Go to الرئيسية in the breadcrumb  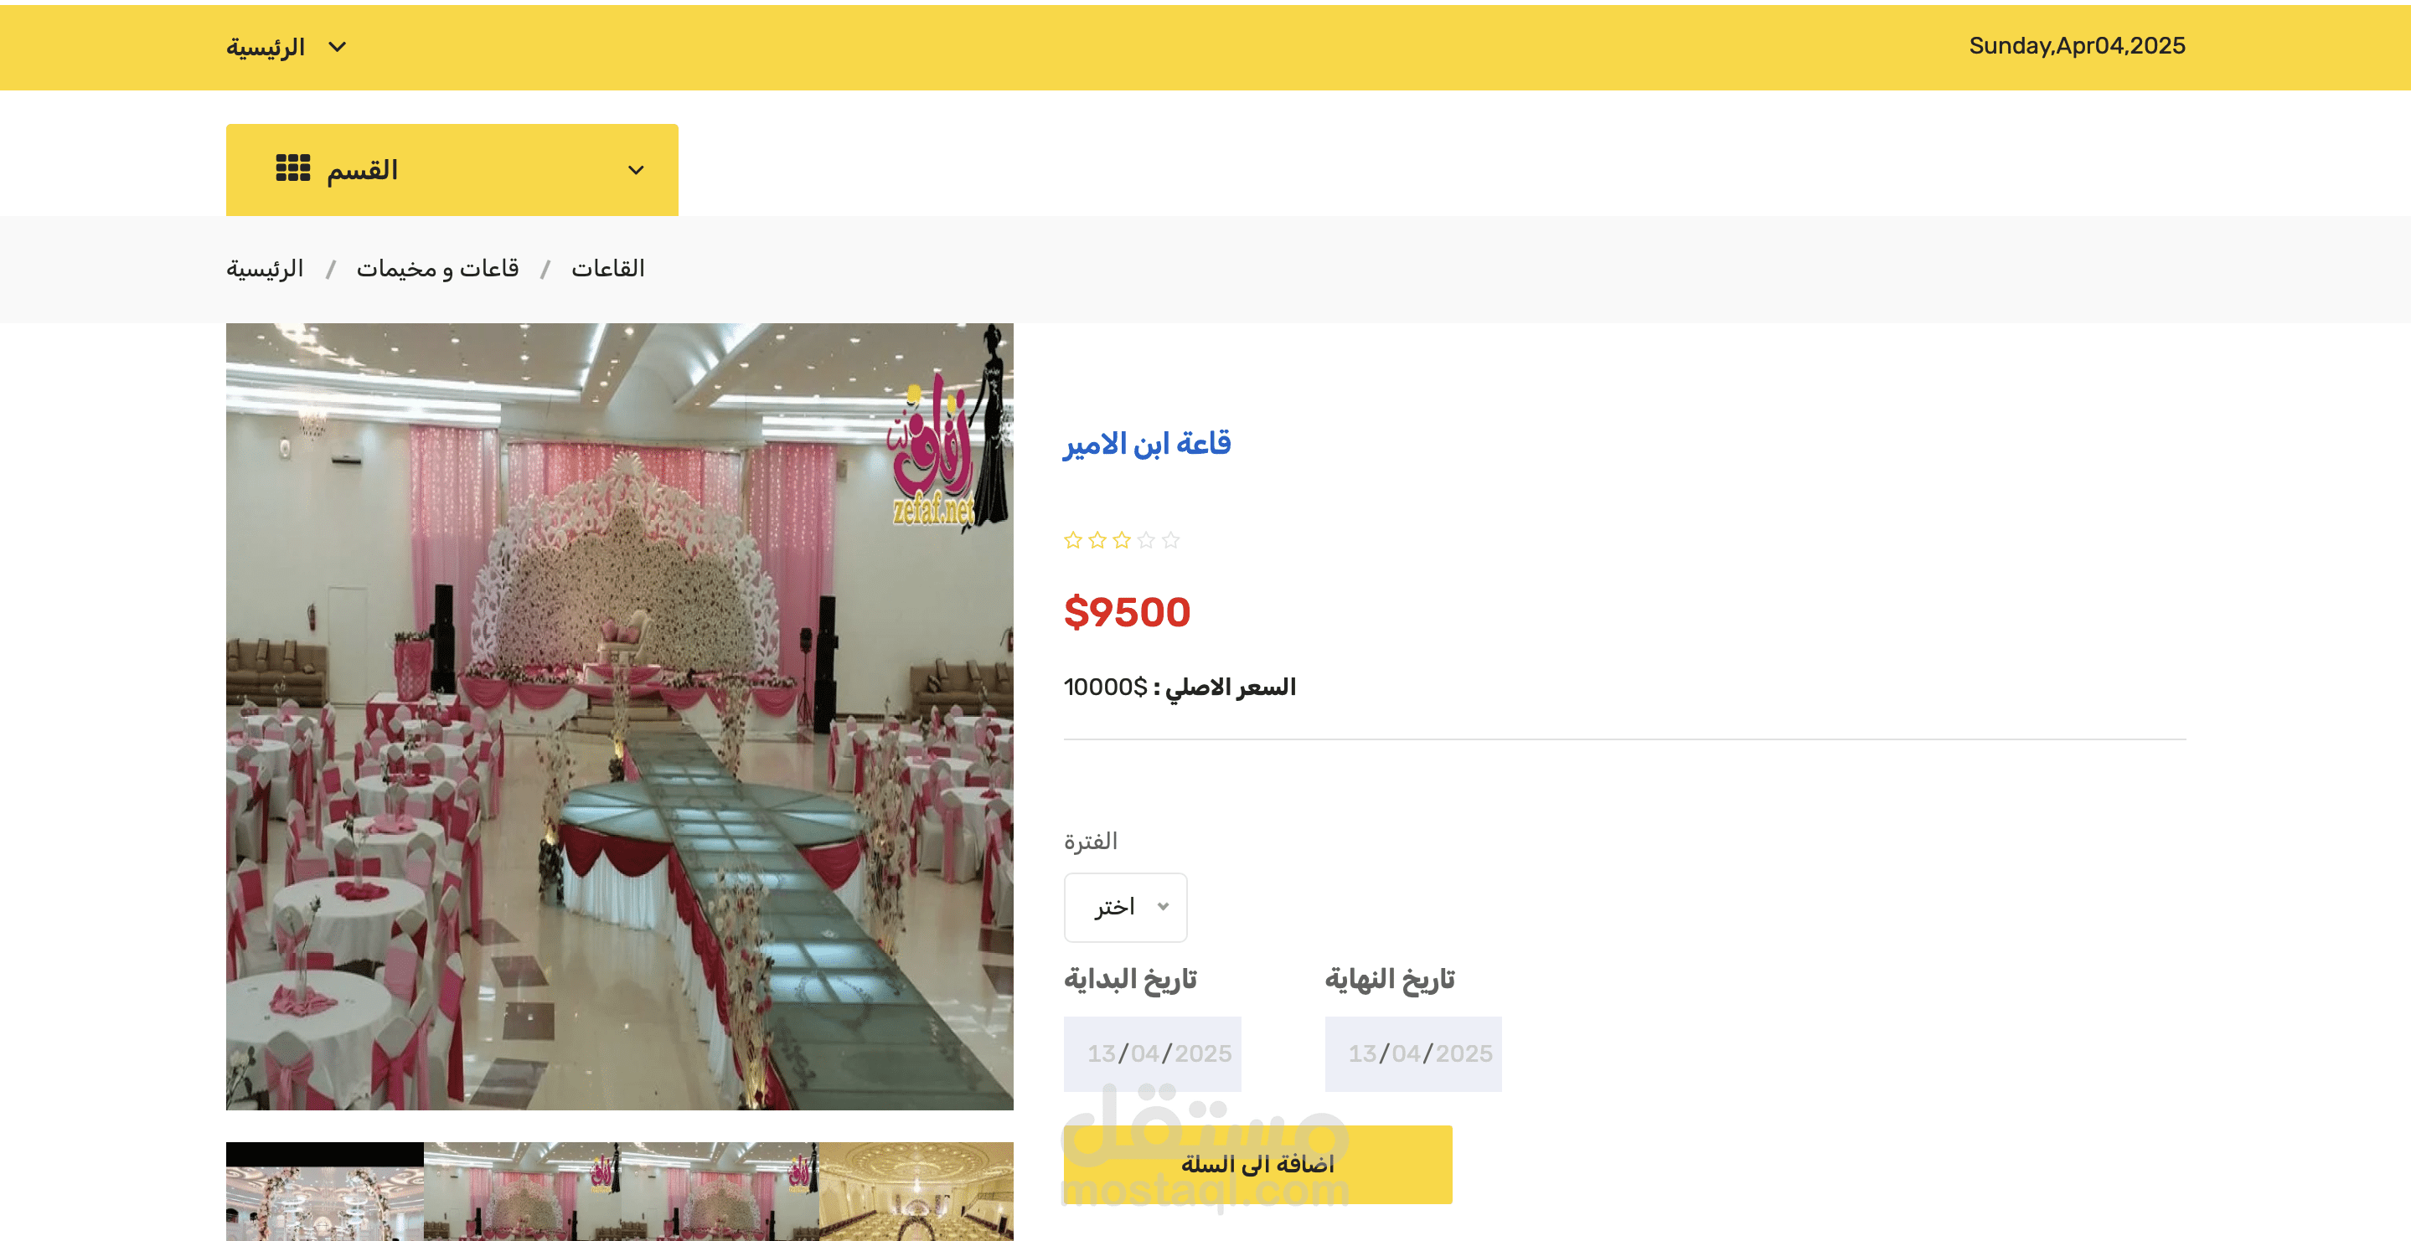pos(265,269)
